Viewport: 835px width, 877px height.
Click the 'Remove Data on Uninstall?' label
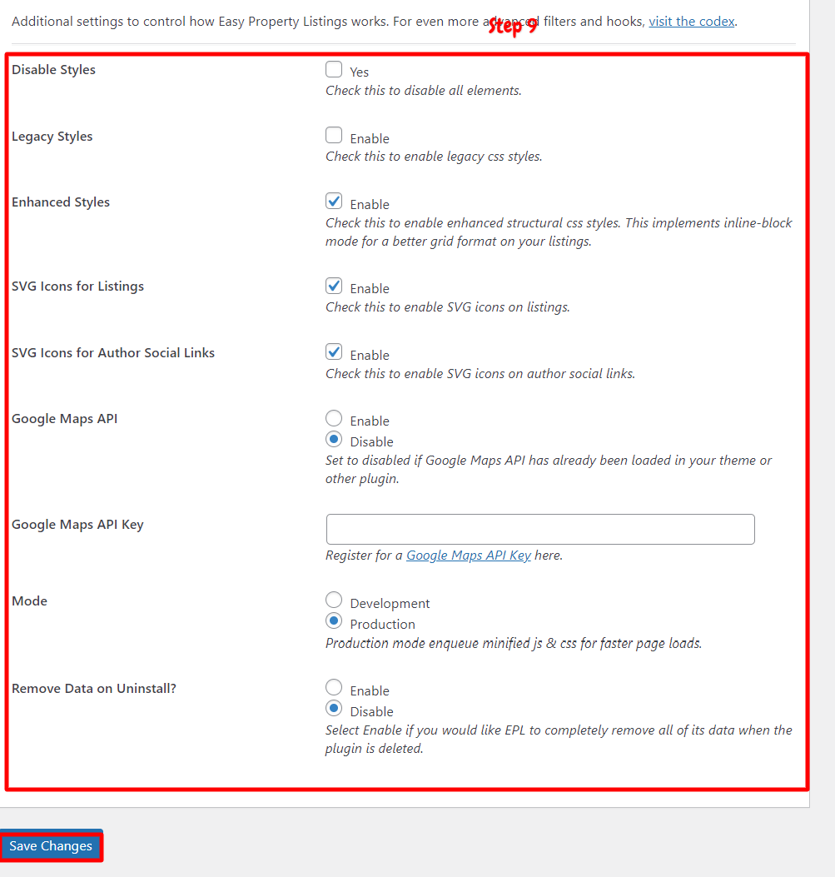[94, 689]
